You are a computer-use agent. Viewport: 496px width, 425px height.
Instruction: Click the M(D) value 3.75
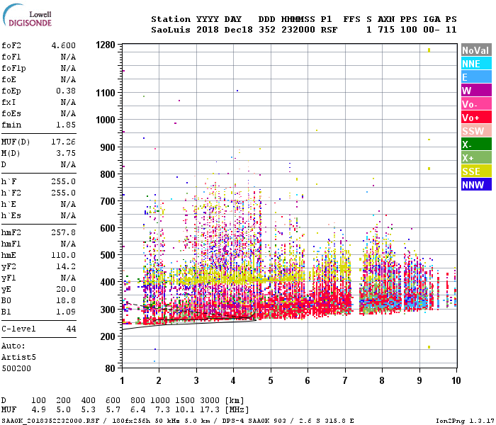pos(66,154)
